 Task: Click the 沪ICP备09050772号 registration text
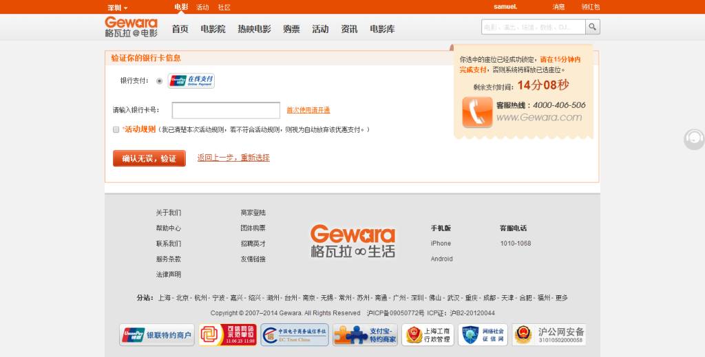395,313
